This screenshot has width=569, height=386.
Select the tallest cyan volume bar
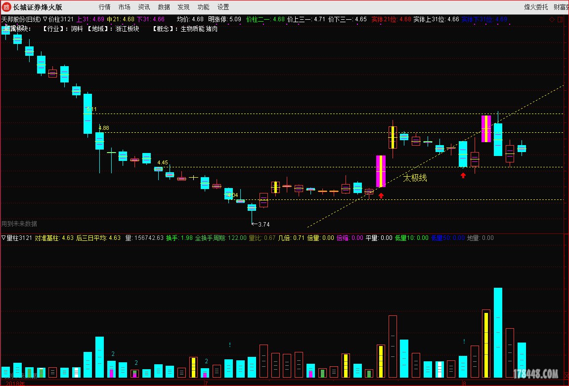coord(498,333)
